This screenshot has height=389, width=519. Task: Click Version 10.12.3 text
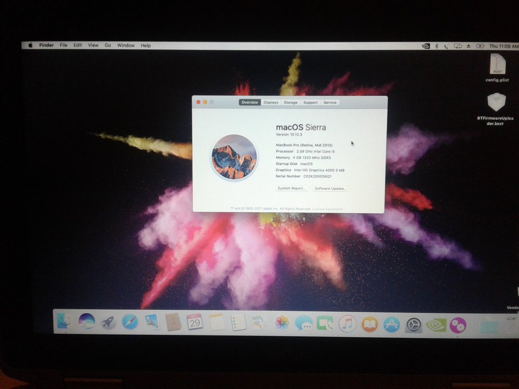(289, 135)
